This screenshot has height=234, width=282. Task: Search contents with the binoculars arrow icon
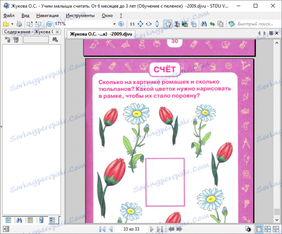pos(55,40)
